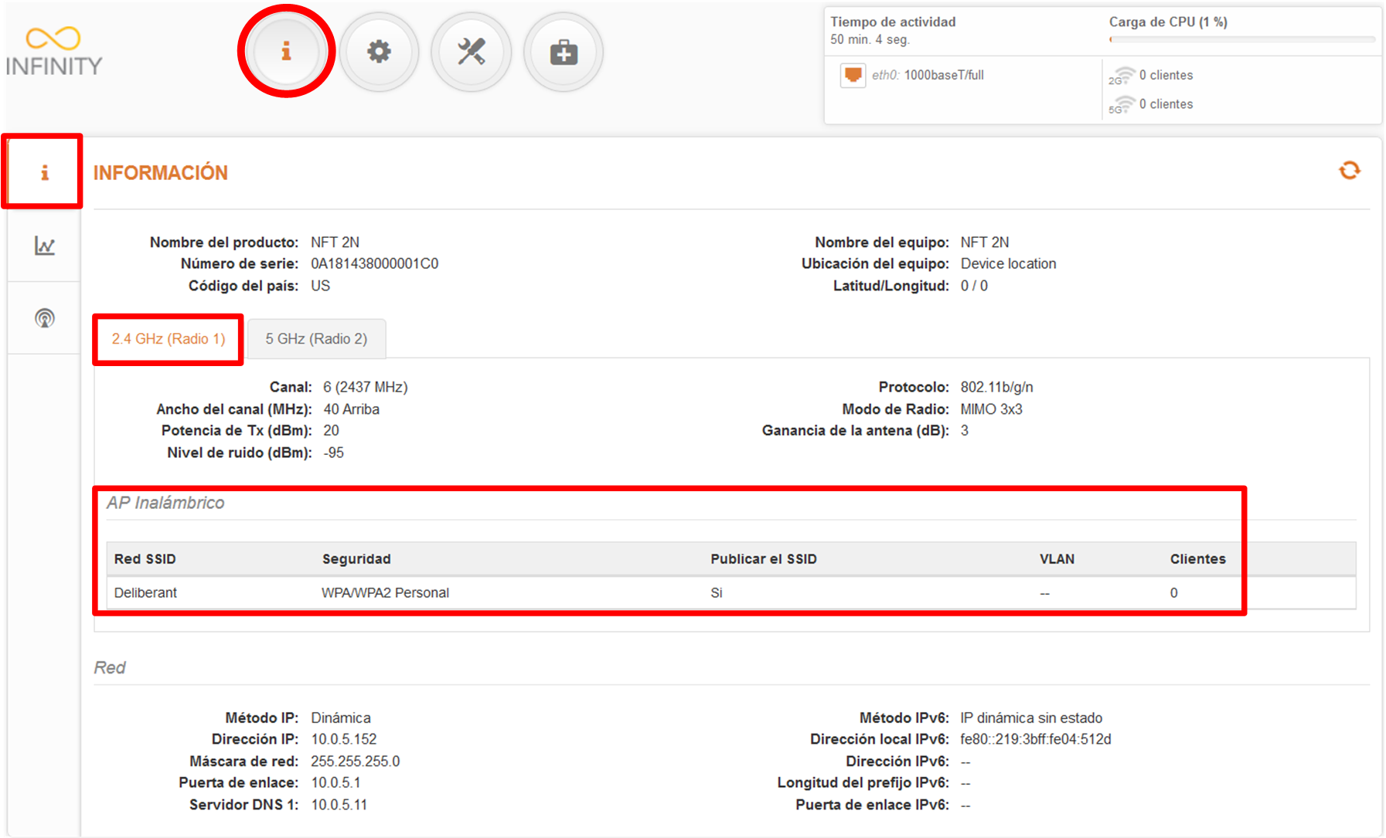Image resolution: width=1386 pixels, height=838 pixels.
Task: Switch to the 5 GHz (Radio 2) tab
Action: (x=316, y=338)
